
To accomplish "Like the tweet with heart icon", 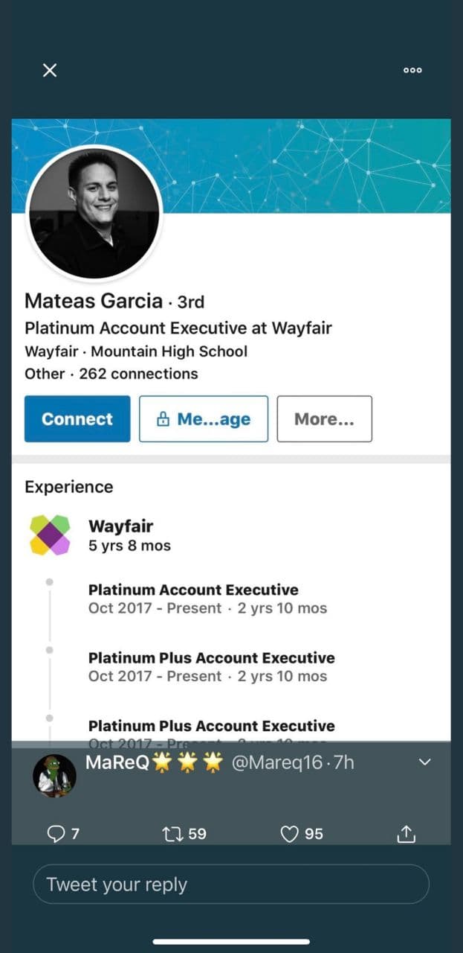I will pyautogui.click(x=289, y=834).
